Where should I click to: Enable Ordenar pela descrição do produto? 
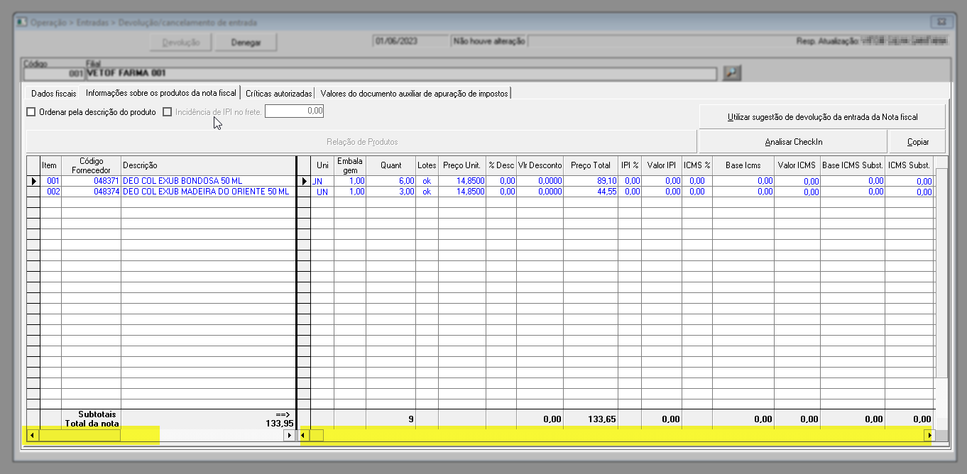coord(31,112)
